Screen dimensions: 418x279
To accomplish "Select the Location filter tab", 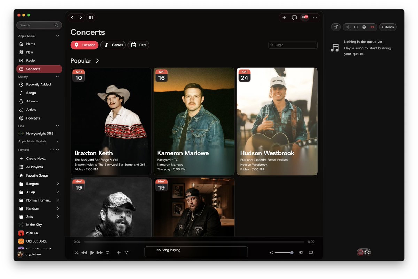I will pos(85,45).
